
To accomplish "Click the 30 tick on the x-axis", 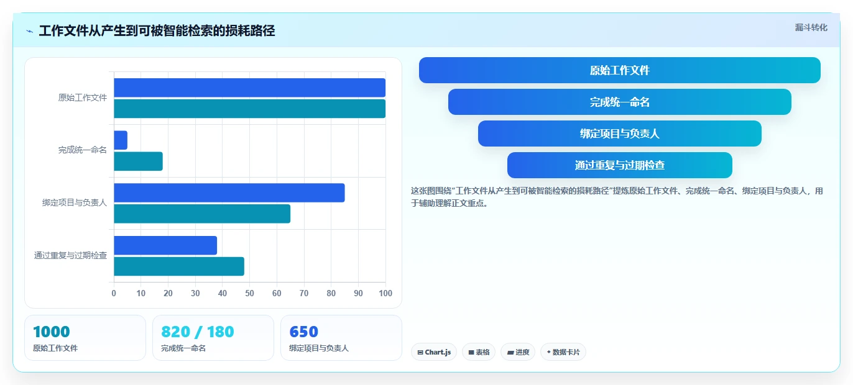I will (x=195, y=293).
